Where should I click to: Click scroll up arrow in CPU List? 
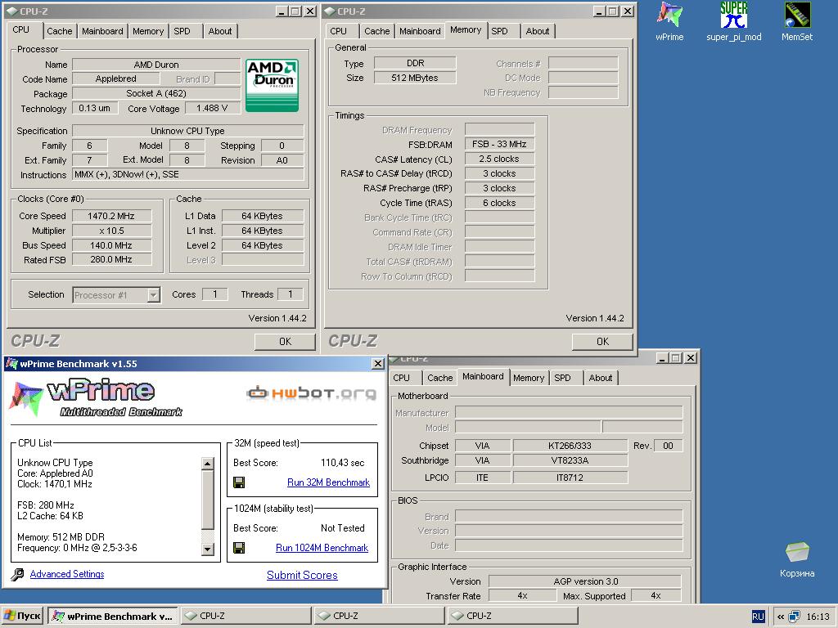point(208,464)
